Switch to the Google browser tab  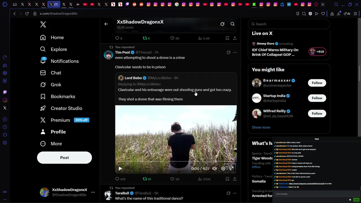click(177, 5)
